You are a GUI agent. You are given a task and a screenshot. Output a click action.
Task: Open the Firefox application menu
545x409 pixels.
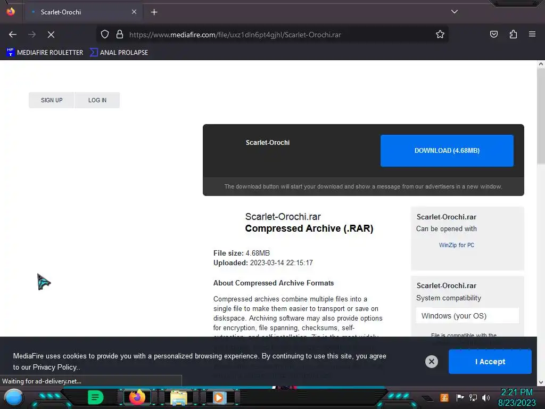[532, 35]
